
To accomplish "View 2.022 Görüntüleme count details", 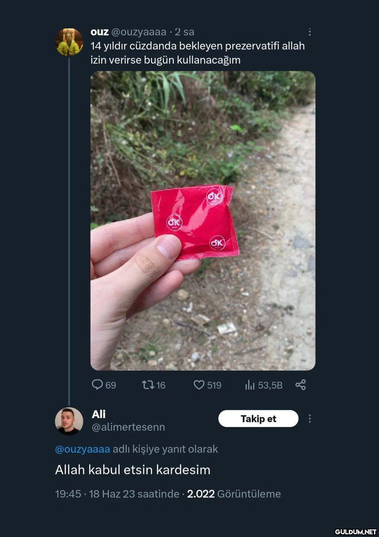I will pos(234,494).
